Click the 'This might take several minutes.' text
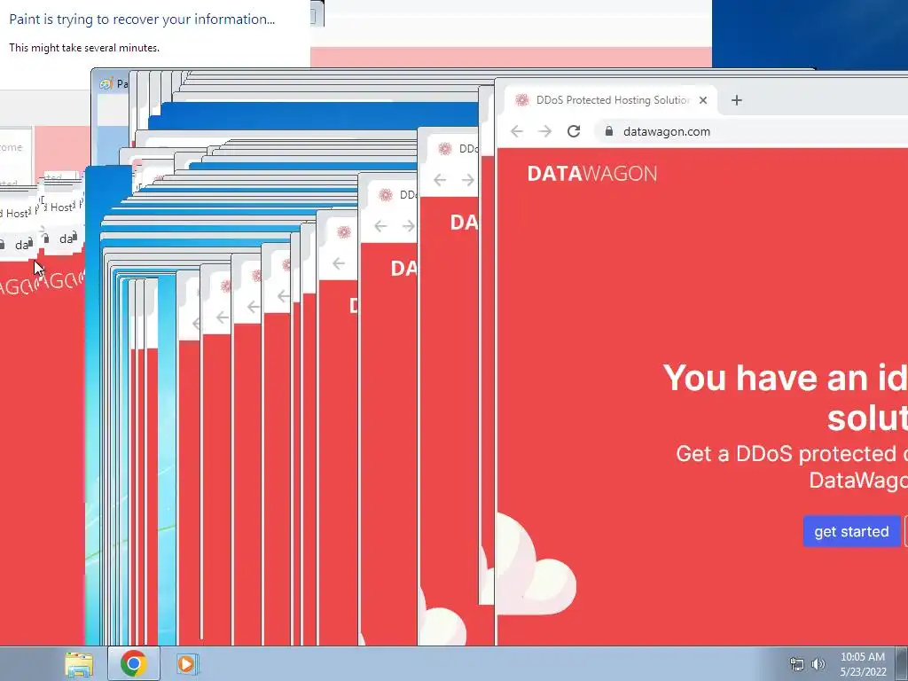 click(x=84, y=48)
